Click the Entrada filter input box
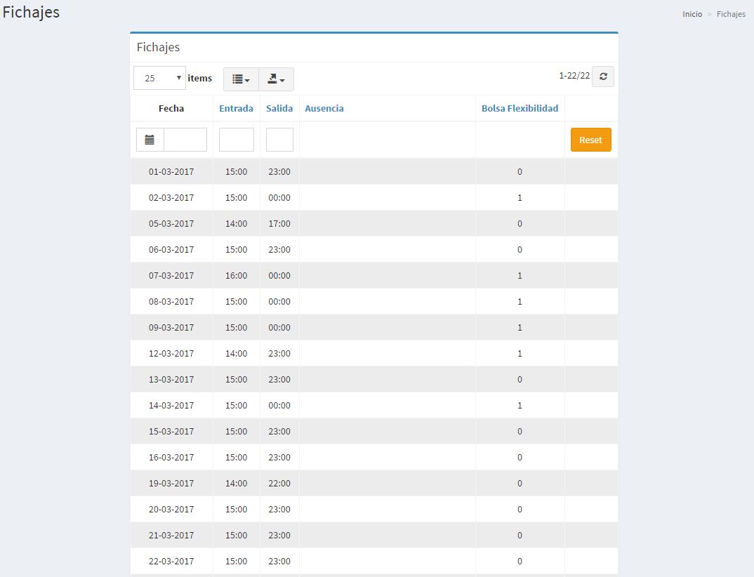 click(236, 140)
